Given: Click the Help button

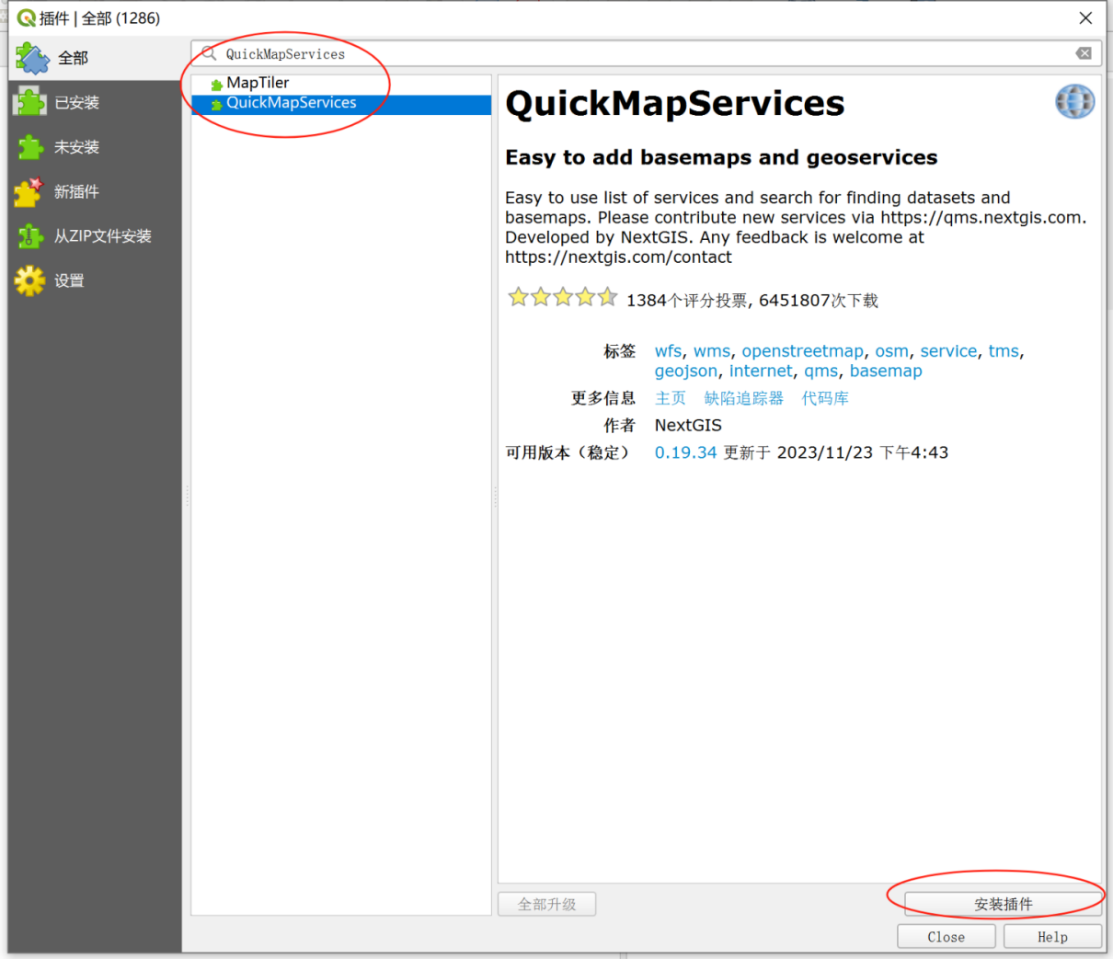Looking at the screenshot, I should (1052, 936).
